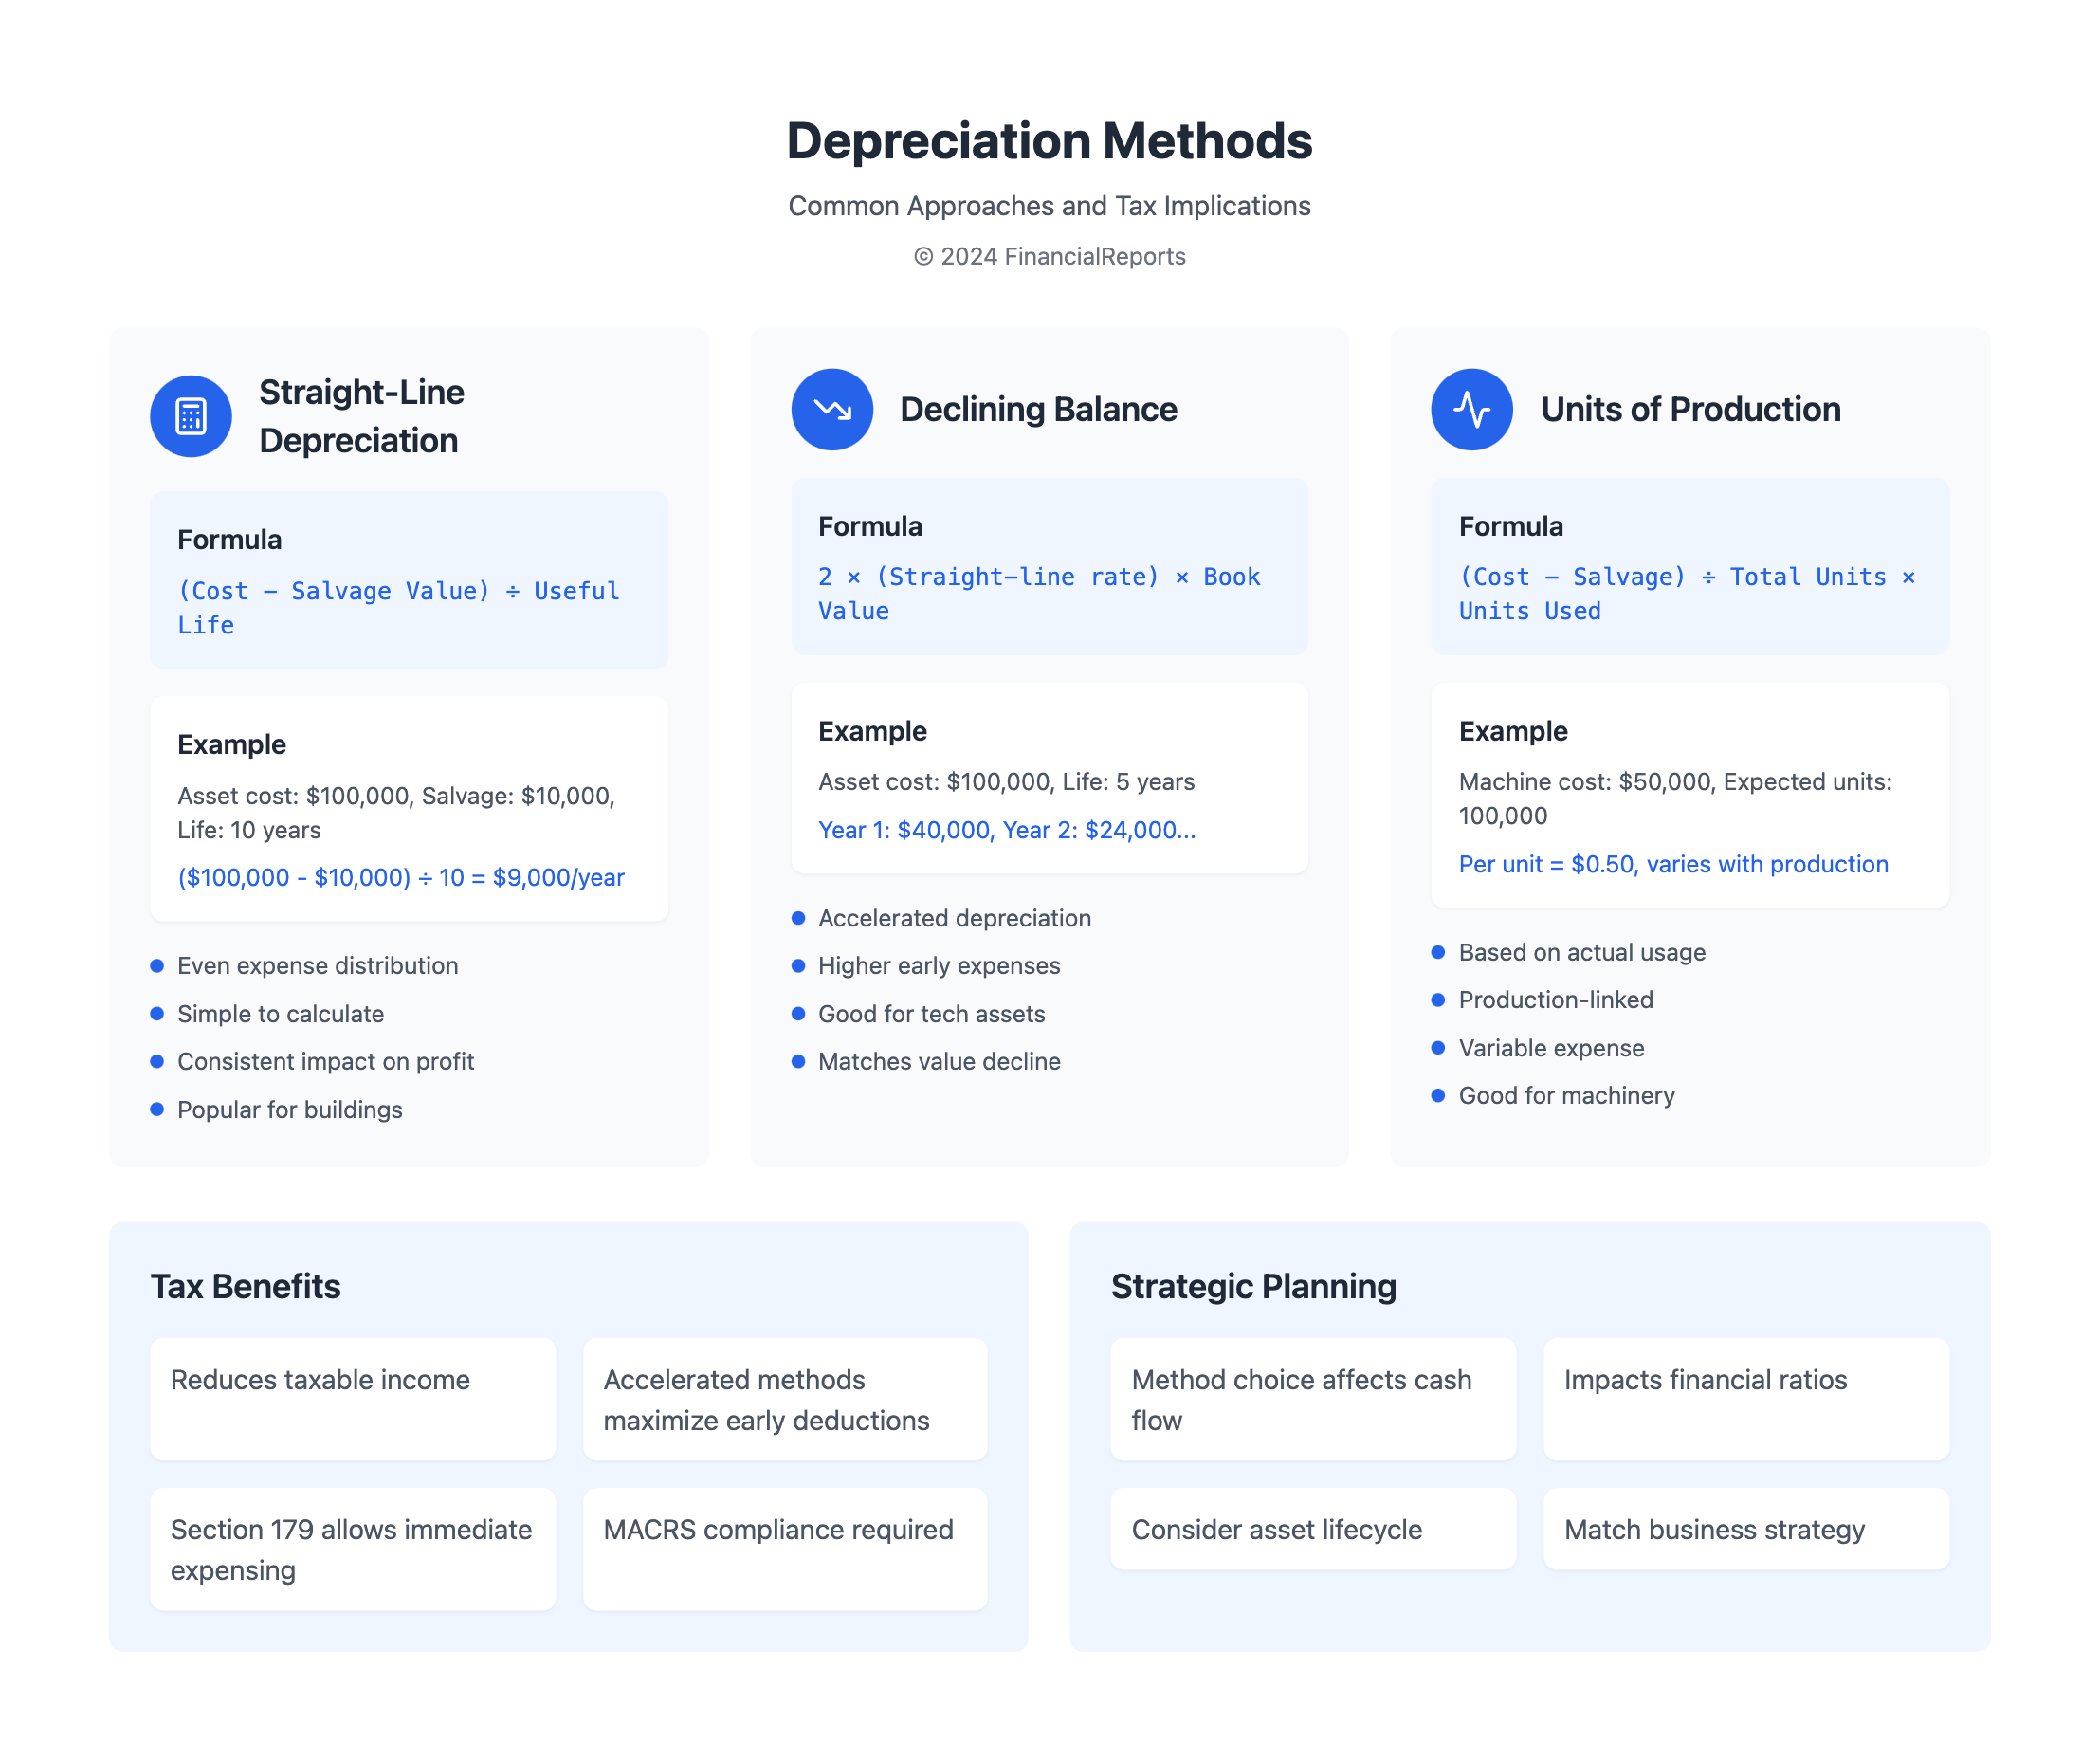Viewport: 2100px width, 1761px height.
Task: Click the Units of Production formula box
Action: (x=1689, y=566)
